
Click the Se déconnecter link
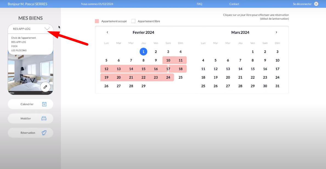point(302,4)
